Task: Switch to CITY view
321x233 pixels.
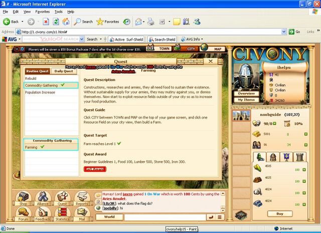Action: coord(186,49)
